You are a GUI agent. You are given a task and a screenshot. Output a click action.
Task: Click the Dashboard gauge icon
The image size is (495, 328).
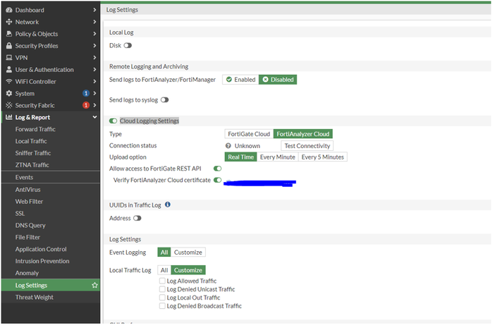(9, 10)
